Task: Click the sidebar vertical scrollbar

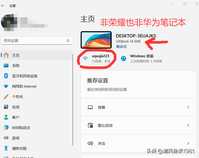Action: 73,100
